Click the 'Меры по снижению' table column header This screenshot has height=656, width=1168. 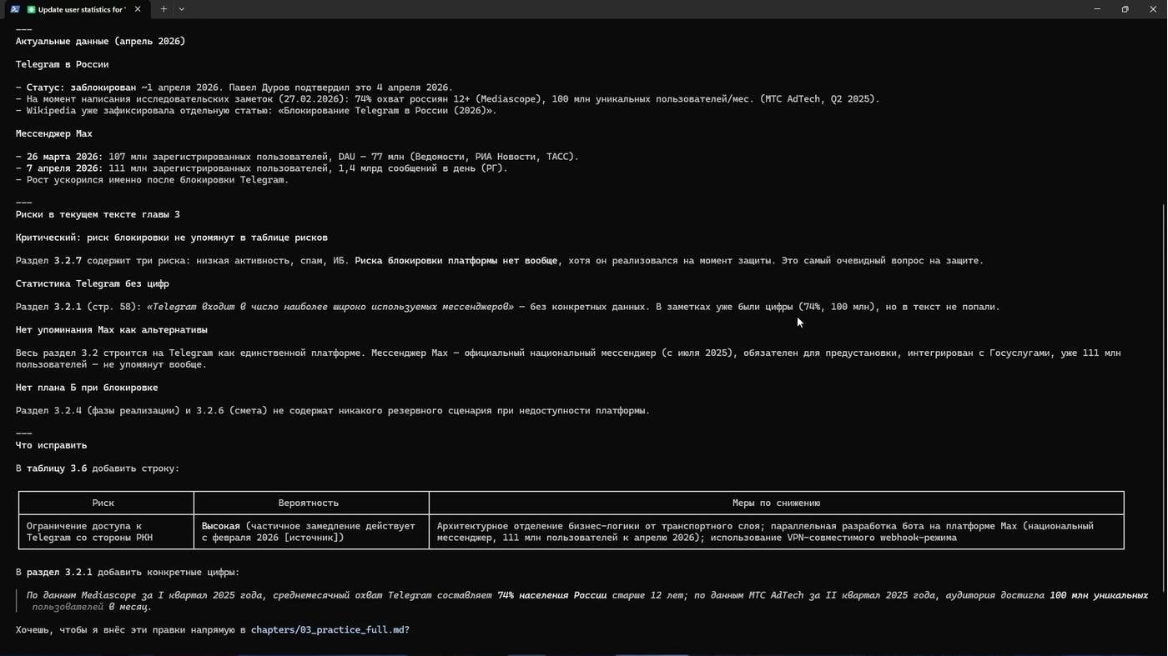[777, 503]
